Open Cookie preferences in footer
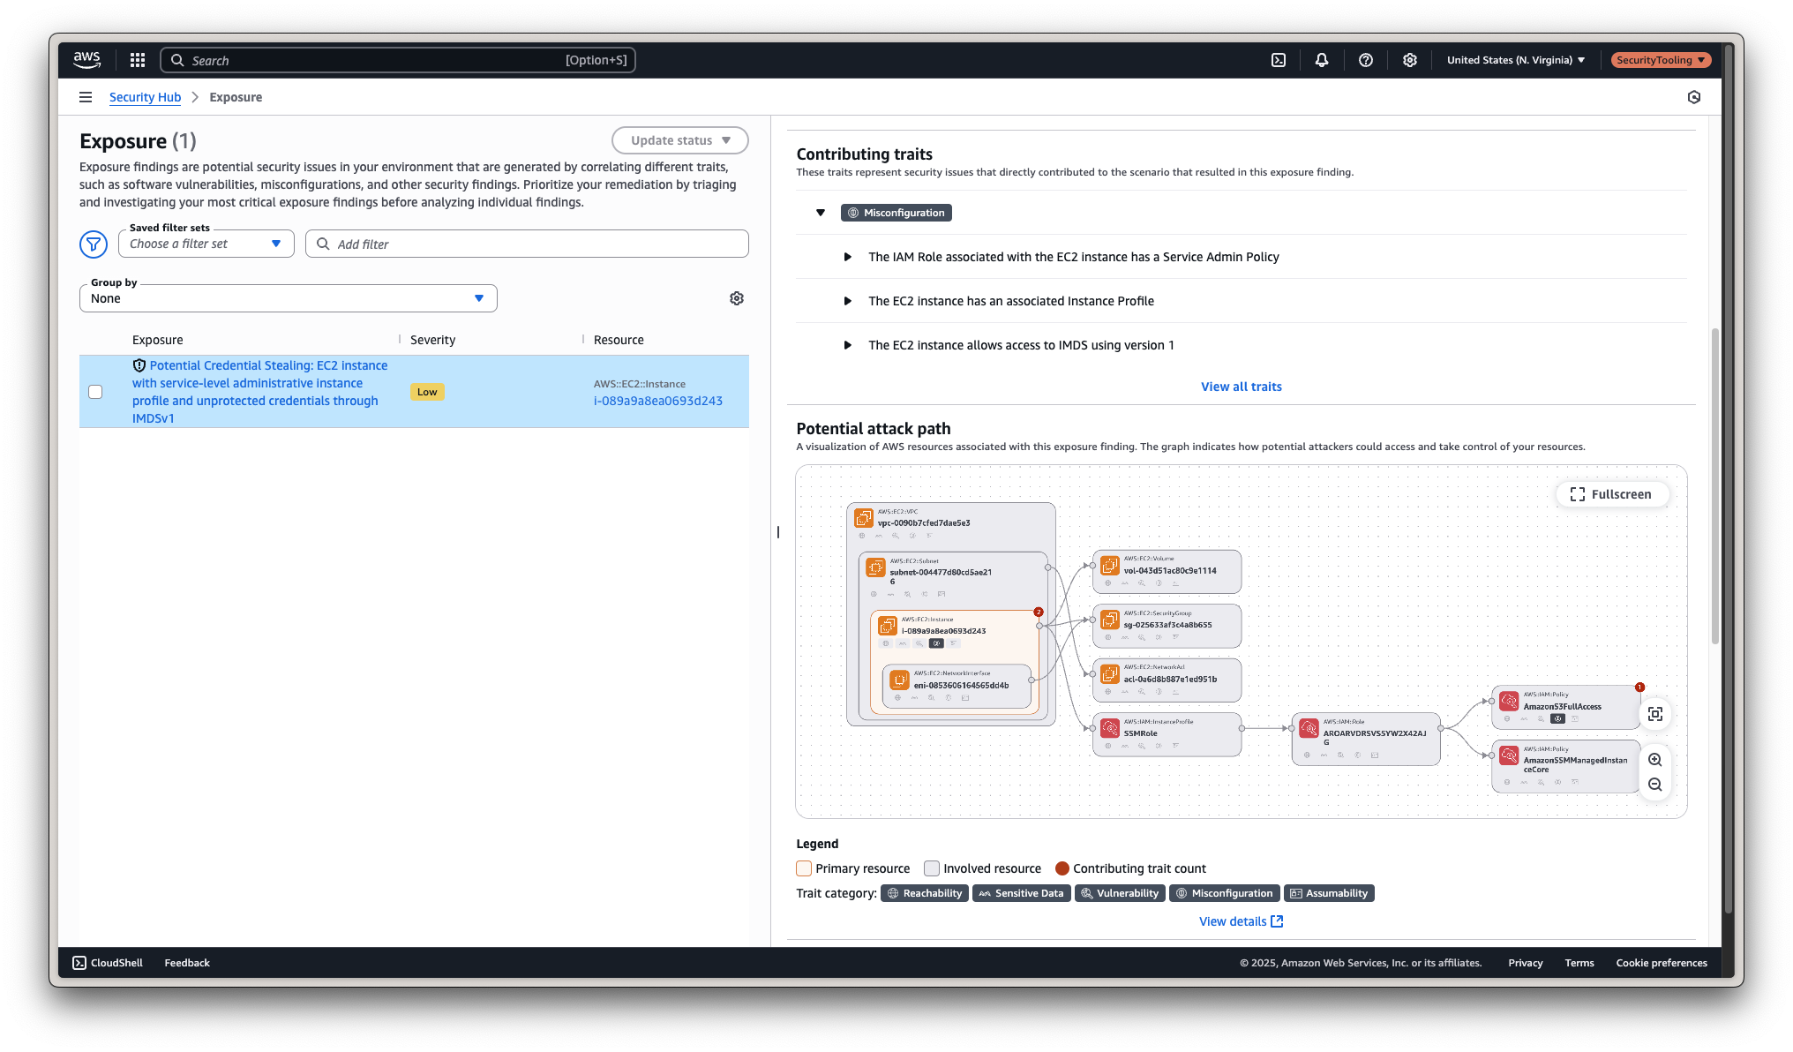1793x1052 pixels. coord(1662,963)
